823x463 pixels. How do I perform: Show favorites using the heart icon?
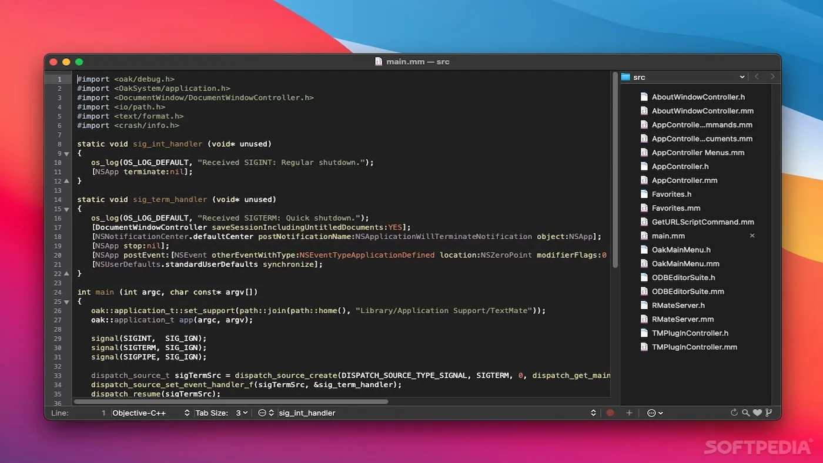(x=757, y=413)
